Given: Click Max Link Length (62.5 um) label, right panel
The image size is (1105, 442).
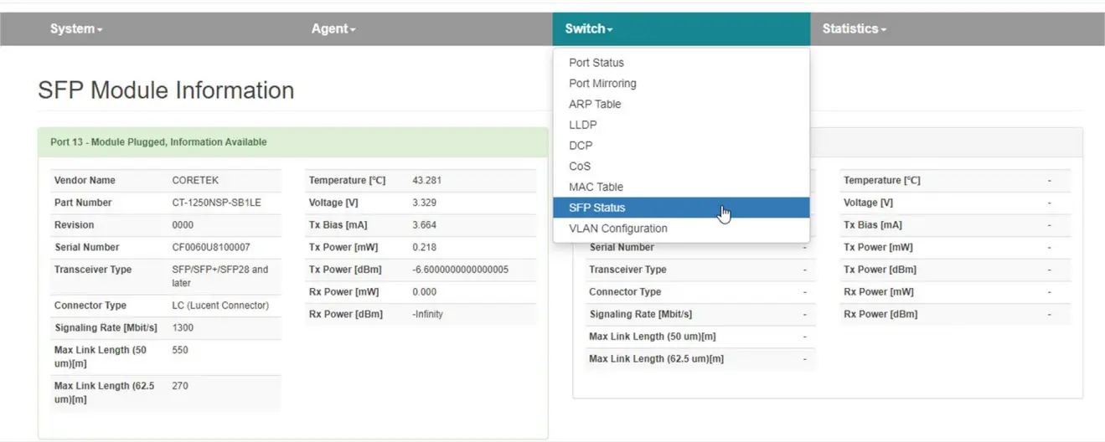Looking at the screenshot, I should point(656,358).
